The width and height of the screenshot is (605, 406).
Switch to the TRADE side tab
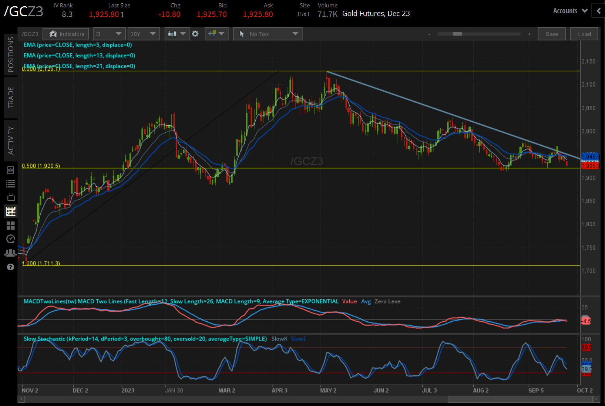[11, 98]
